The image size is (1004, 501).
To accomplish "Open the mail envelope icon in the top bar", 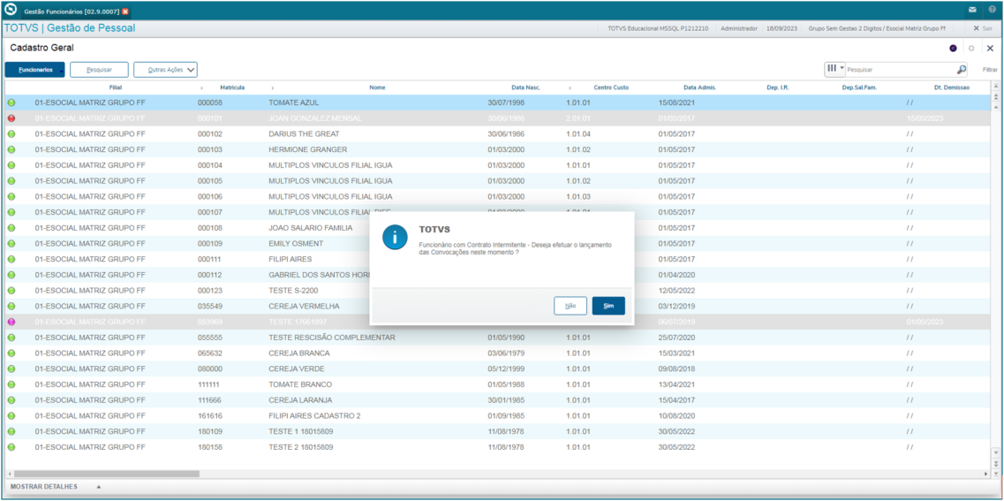I will point(972,11).
